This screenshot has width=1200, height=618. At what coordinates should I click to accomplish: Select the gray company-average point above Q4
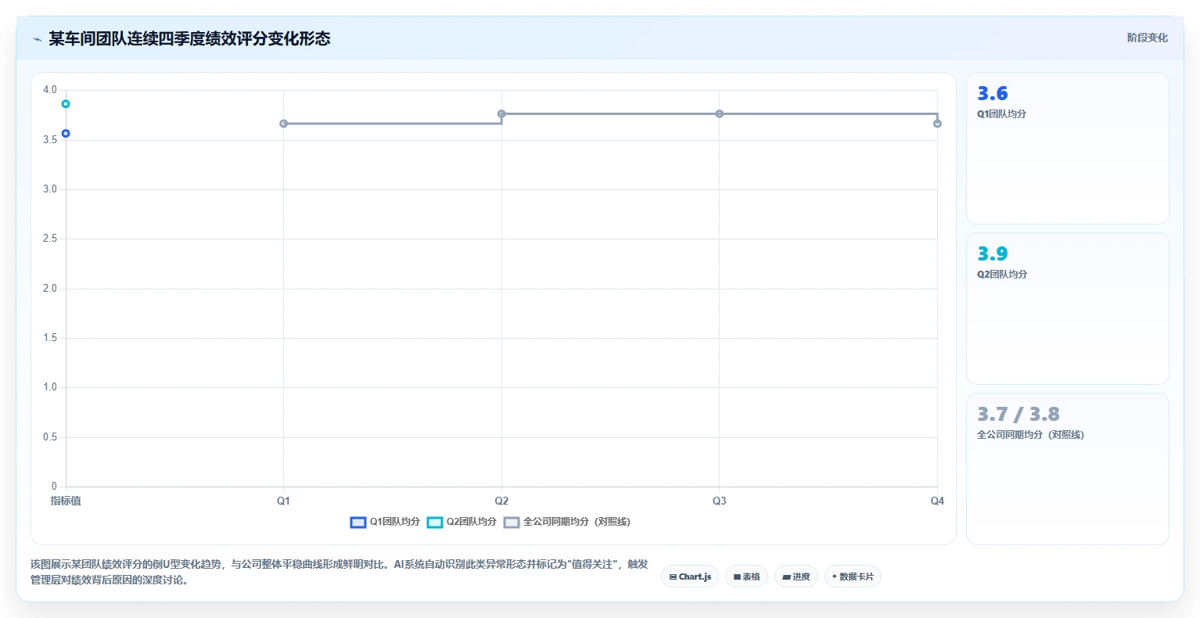pos(937,124)
